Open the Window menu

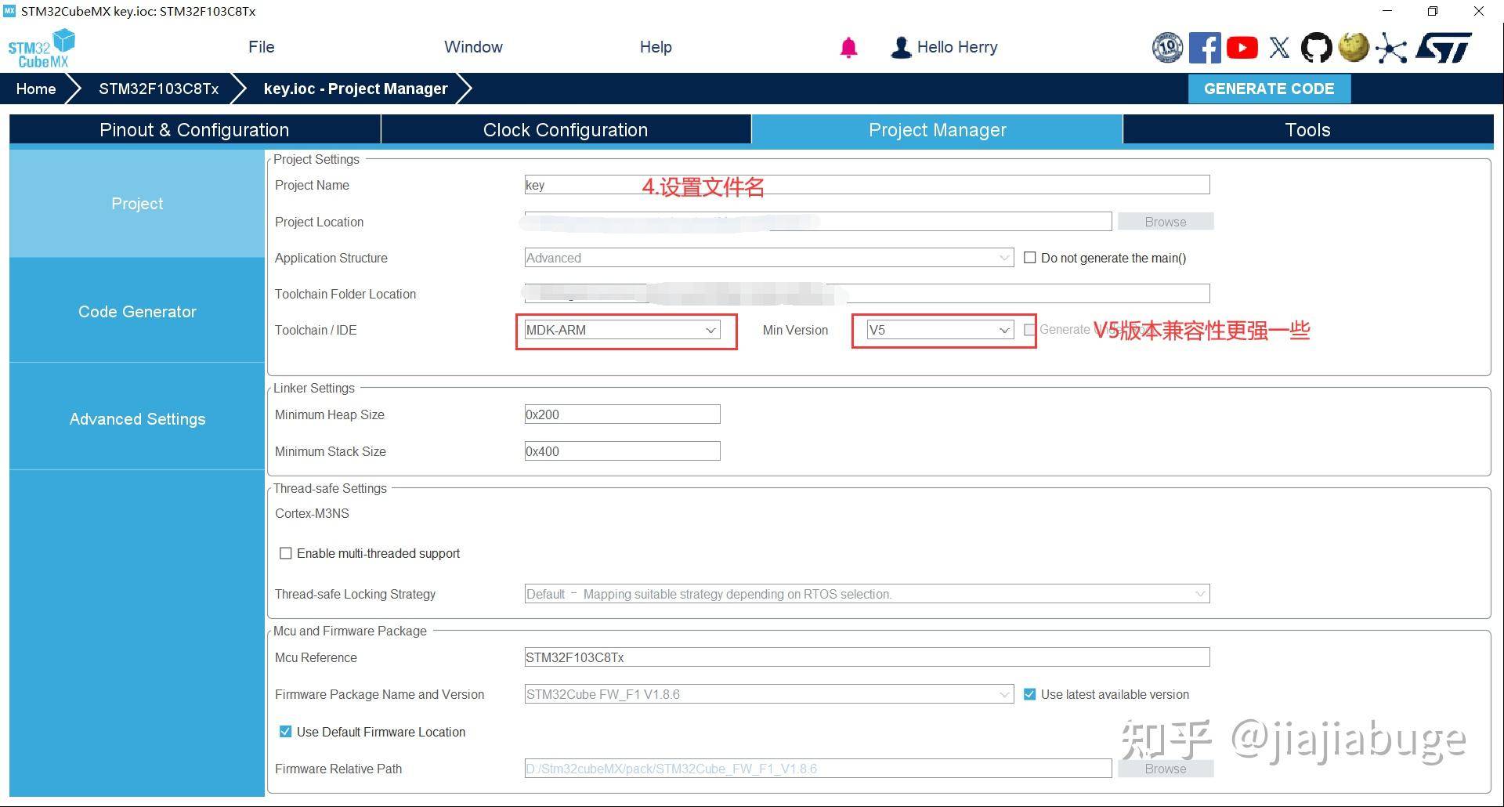click(473, 47)
